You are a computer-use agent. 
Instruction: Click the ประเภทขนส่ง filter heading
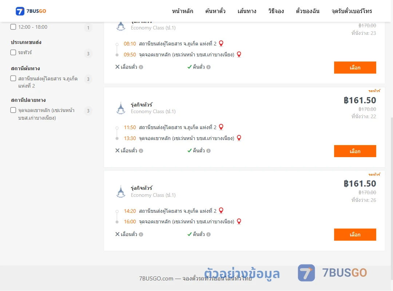(26, 42)
